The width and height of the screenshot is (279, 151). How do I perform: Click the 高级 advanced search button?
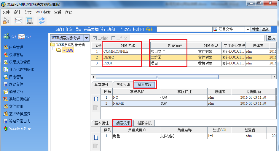(x=266, y=29)
